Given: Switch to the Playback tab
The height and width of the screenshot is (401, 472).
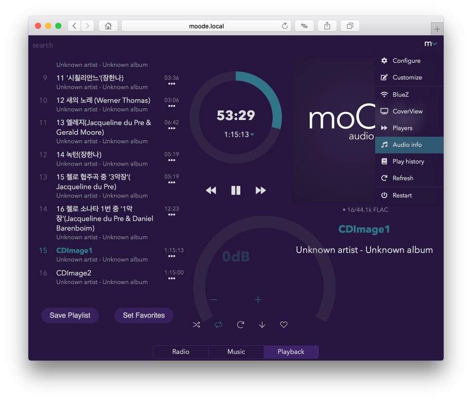Looking at the screenshot, I should pos(291,352).
